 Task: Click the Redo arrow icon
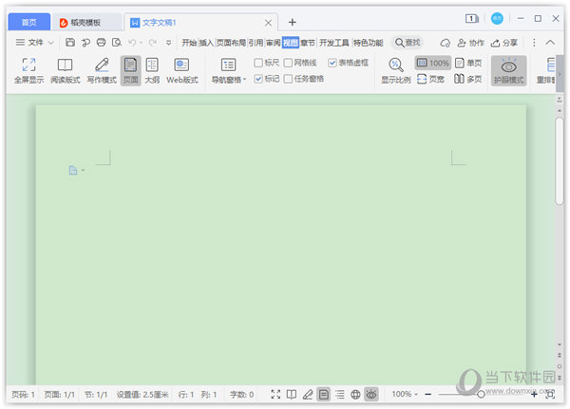tap(153, 43)
